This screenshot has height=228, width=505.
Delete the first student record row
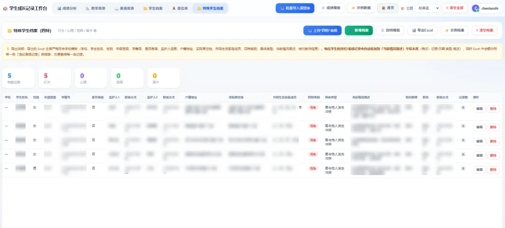tap(493, 109)
